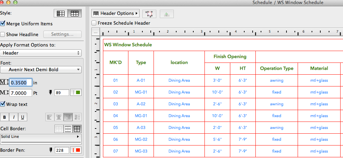
Task: Click the 0.3500 text height field
Action: [21, 83]
